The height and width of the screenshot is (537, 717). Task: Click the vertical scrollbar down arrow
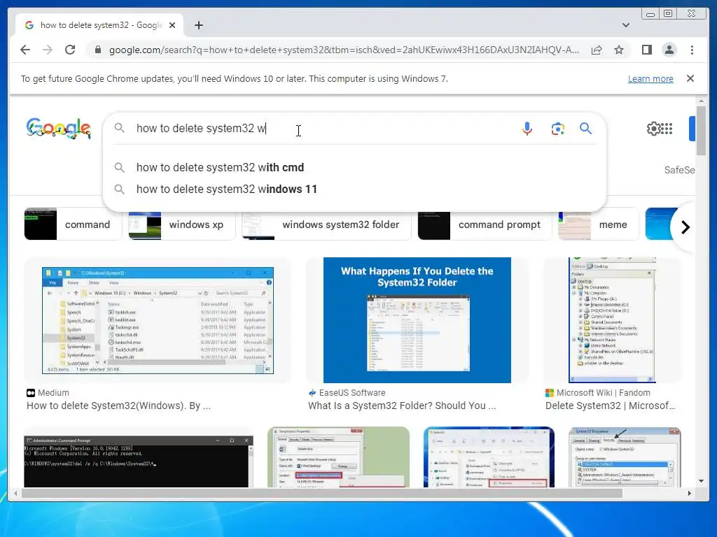click(701, 481)
